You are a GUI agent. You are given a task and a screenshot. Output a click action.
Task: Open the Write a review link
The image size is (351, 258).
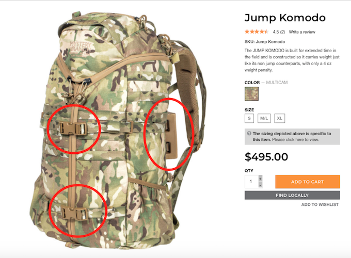[302, 32]
